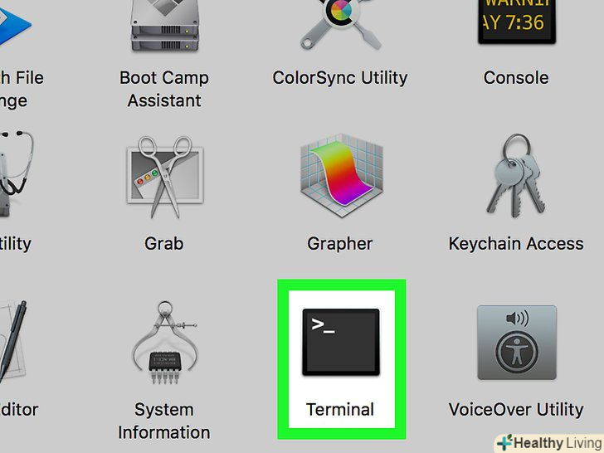Select the Keychain Access label text
604x453 pixels.
point(516,244)
